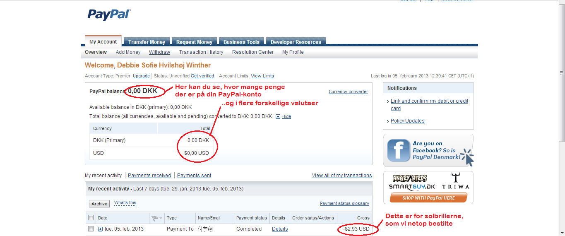Open the Angry Birds logo in shop banner

[410, 178]
